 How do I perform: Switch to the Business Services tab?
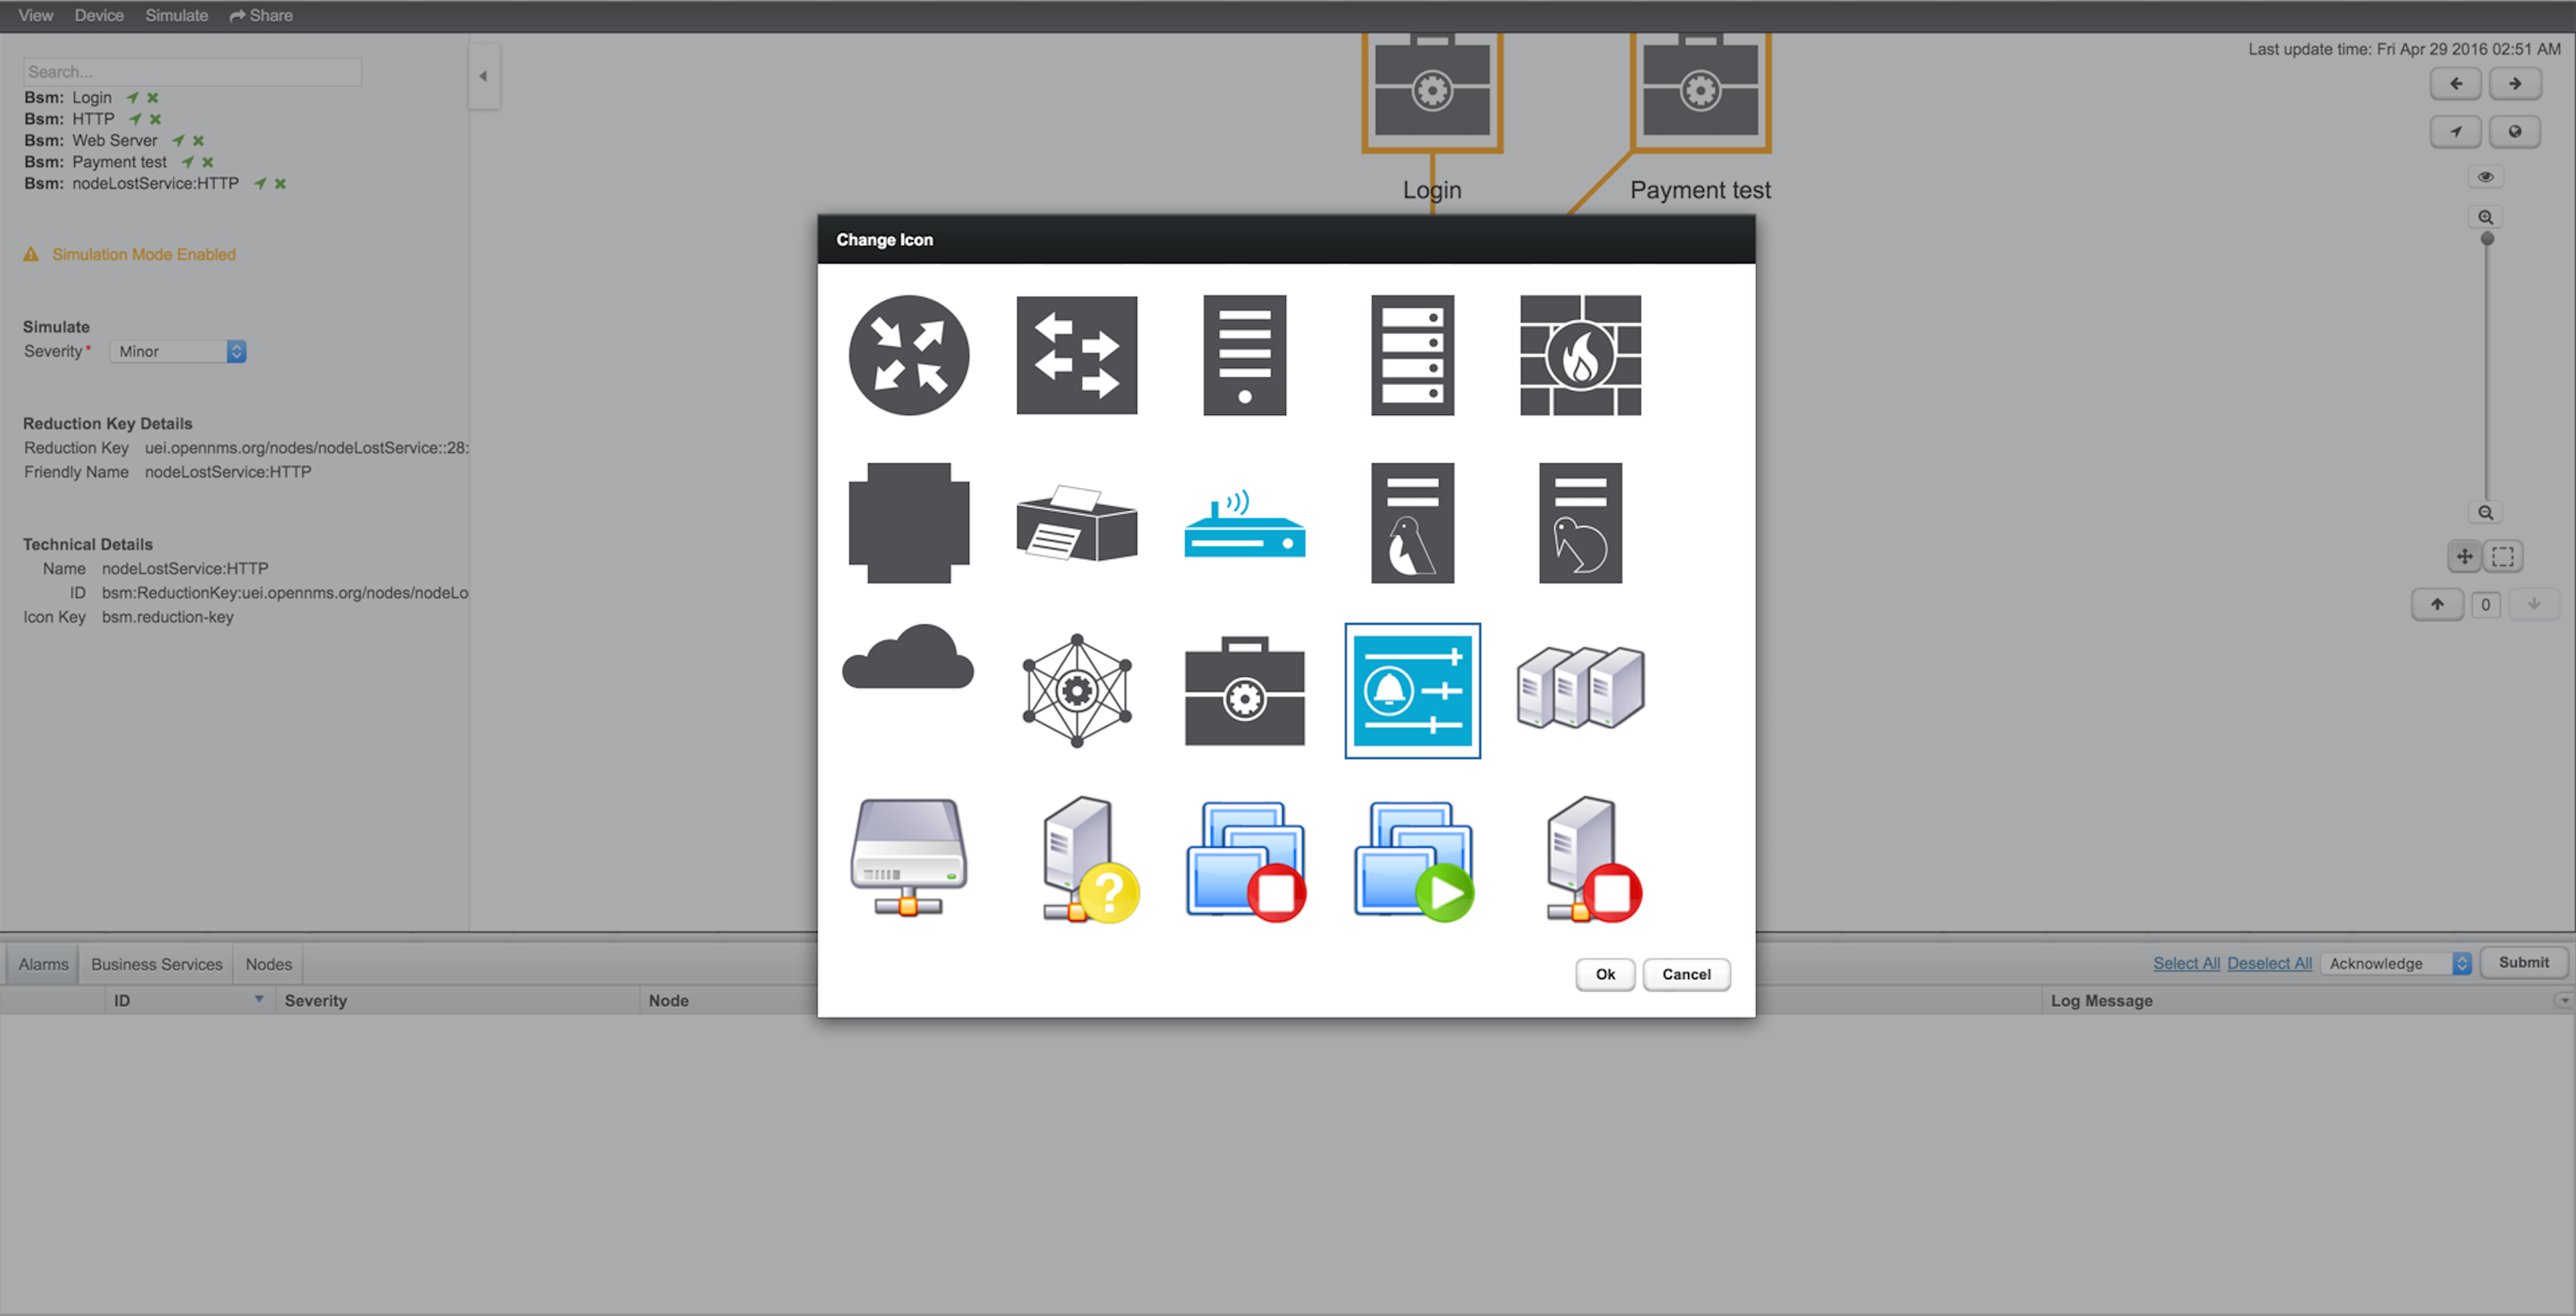156,965
